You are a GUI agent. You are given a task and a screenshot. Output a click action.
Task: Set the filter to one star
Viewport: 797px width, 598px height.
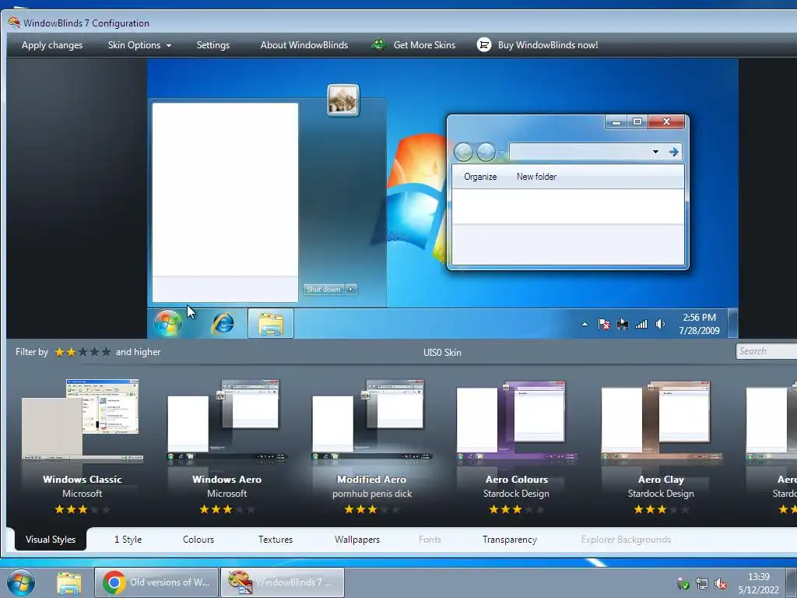59,352
